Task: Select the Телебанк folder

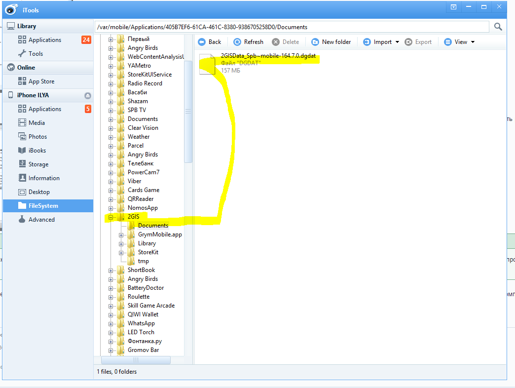Action: tap(140, 163)
